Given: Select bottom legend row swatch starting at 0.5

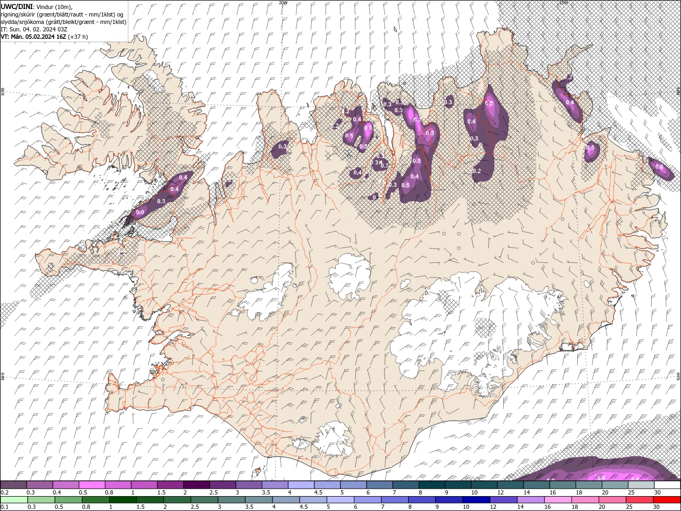Looking at the screenshot, I should click(68, 500).
